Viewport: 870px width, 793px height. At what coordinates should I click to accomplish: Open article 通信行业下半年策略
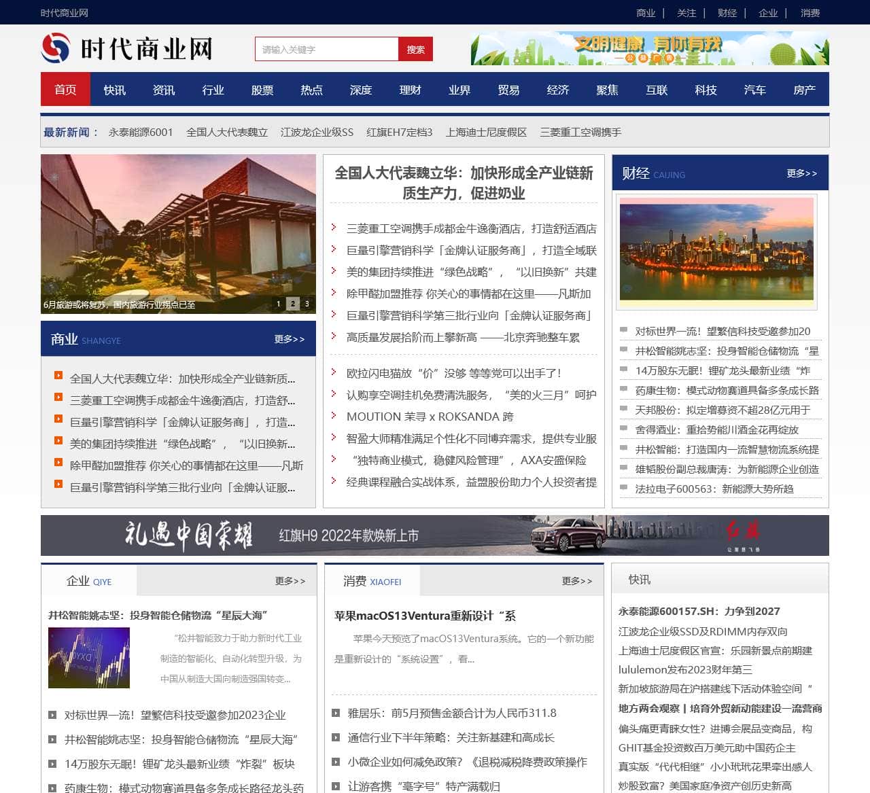click(x=451, y=737)
